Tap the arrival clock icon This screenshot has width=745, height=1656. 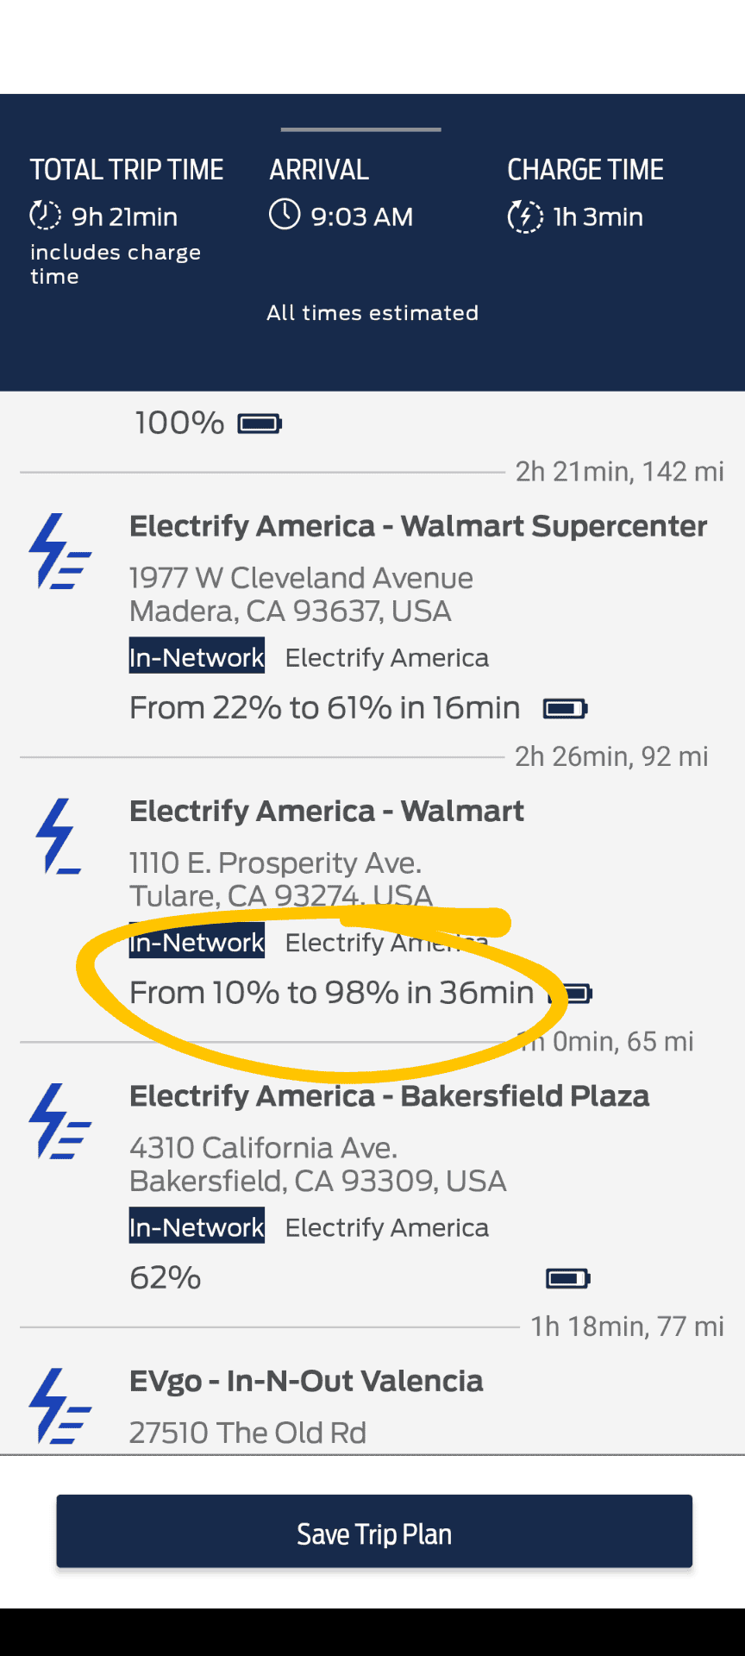pyautogui.click(x=285, y=215)
